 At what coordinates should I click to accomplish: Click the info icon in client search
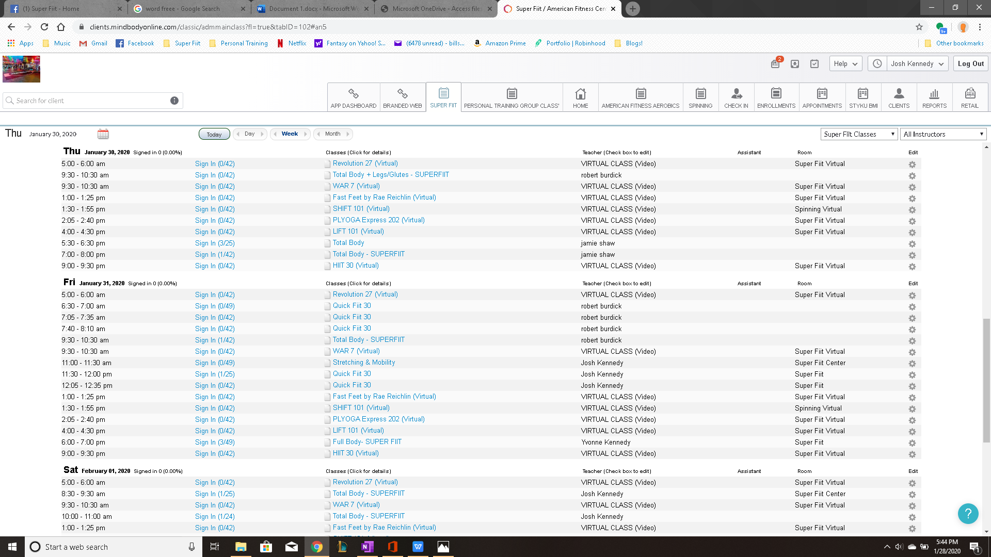coord(174,101)
